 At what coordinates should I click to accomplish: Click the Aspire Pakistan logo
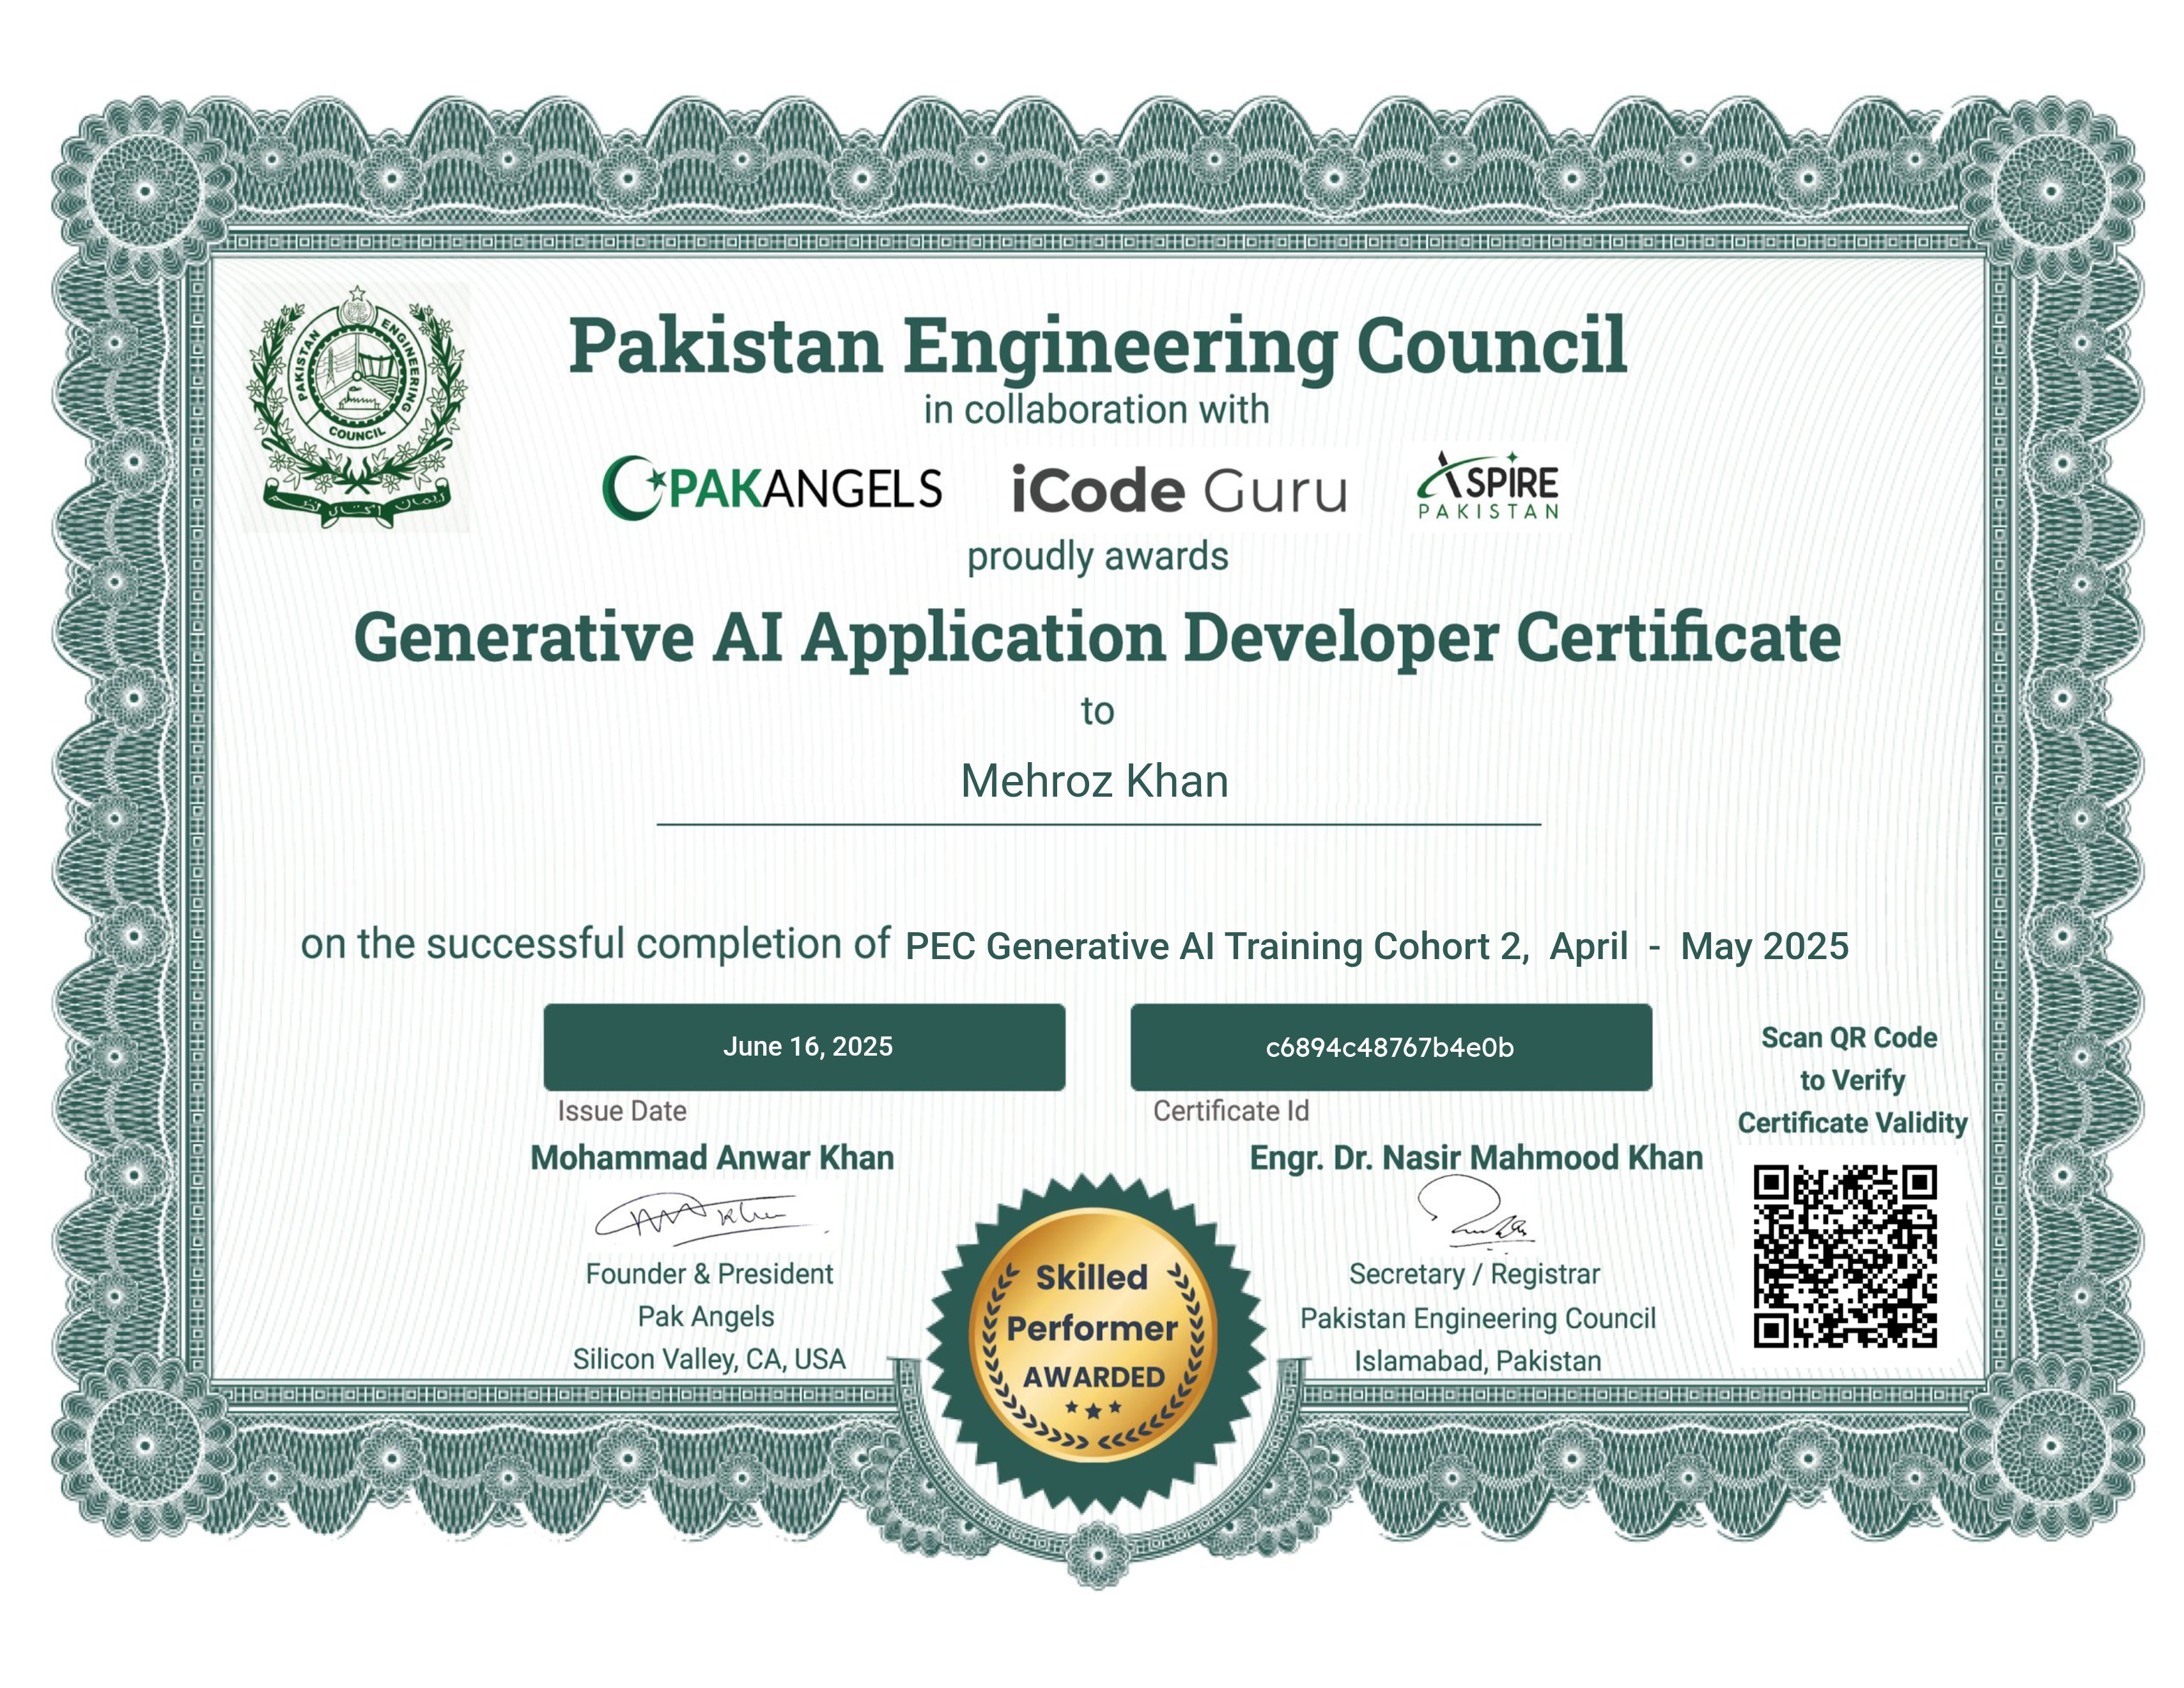tap(1489, 485)
